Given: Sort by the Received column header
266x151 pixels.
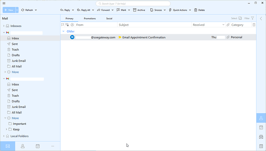Looking at the screenshot, I should (x=209, y=25).
